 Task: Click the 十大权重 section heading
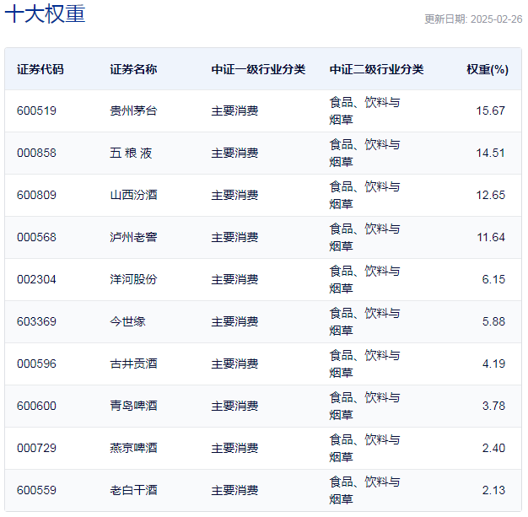click(x=45, y=14)
